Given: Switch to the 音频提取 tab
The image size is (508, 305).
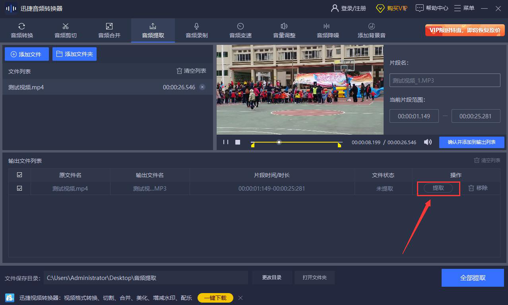Looking at the screenshot, I should pyautogui.click(x=153, y=31).
